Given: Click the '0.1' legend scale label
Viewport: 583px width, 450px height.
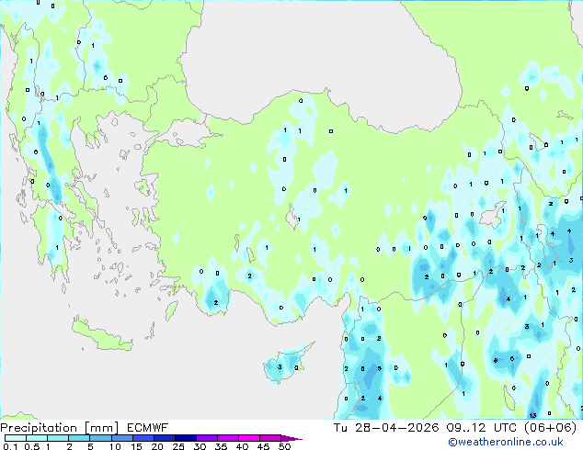Looking at the screenshot, I should click(x=10, y=446).
